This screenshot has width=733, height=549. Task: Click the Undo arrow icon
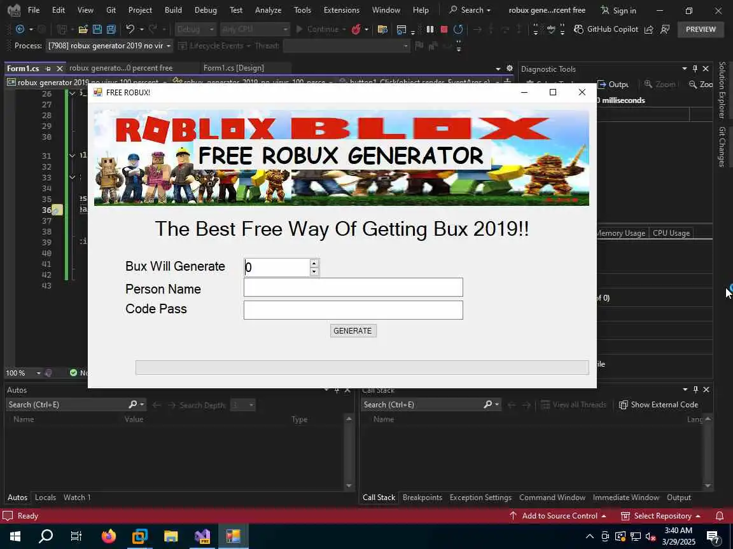pyautogui.click(x=130, y=29)
